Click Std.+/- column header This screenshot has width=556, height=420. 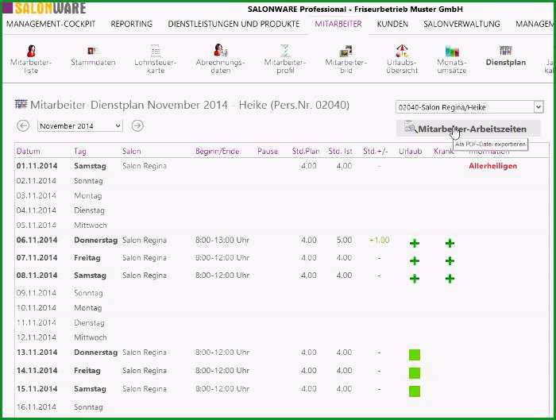[x=376, y=152]
